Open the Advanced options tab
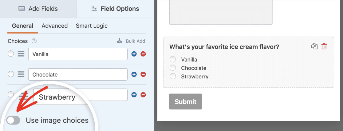343x131 pixels. coord(55,26)
